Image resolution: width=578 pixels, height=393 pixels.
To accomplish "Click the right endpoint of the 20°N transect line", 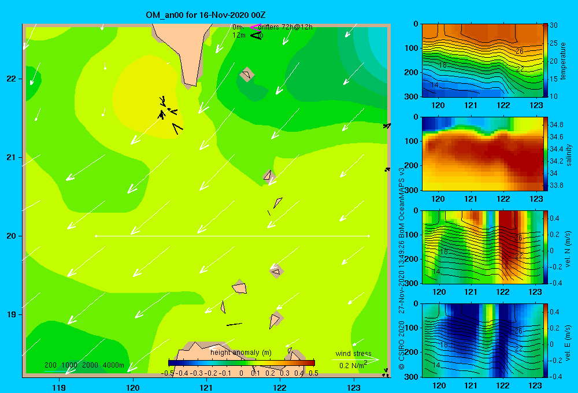I will (x=369, y=236).
